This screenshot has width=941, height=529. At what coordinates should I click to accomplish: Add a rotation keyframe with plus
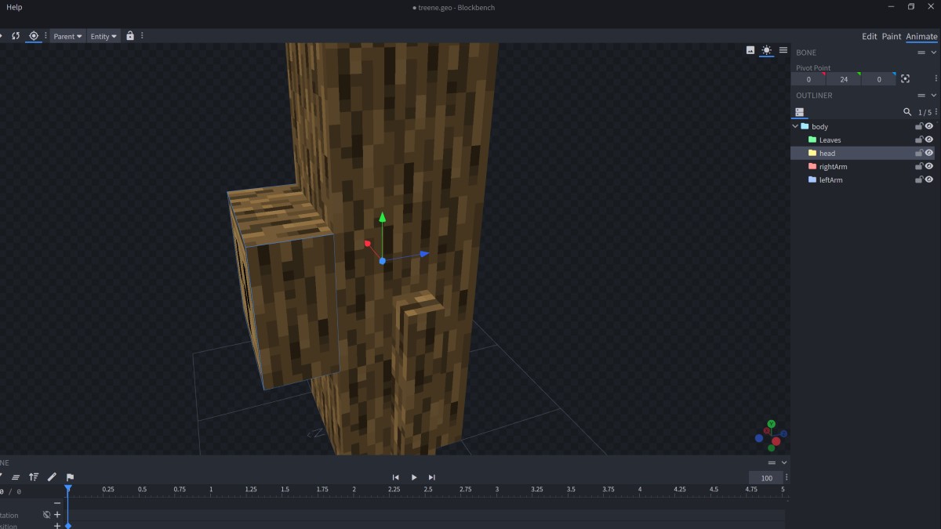click(x=57, y=515)
